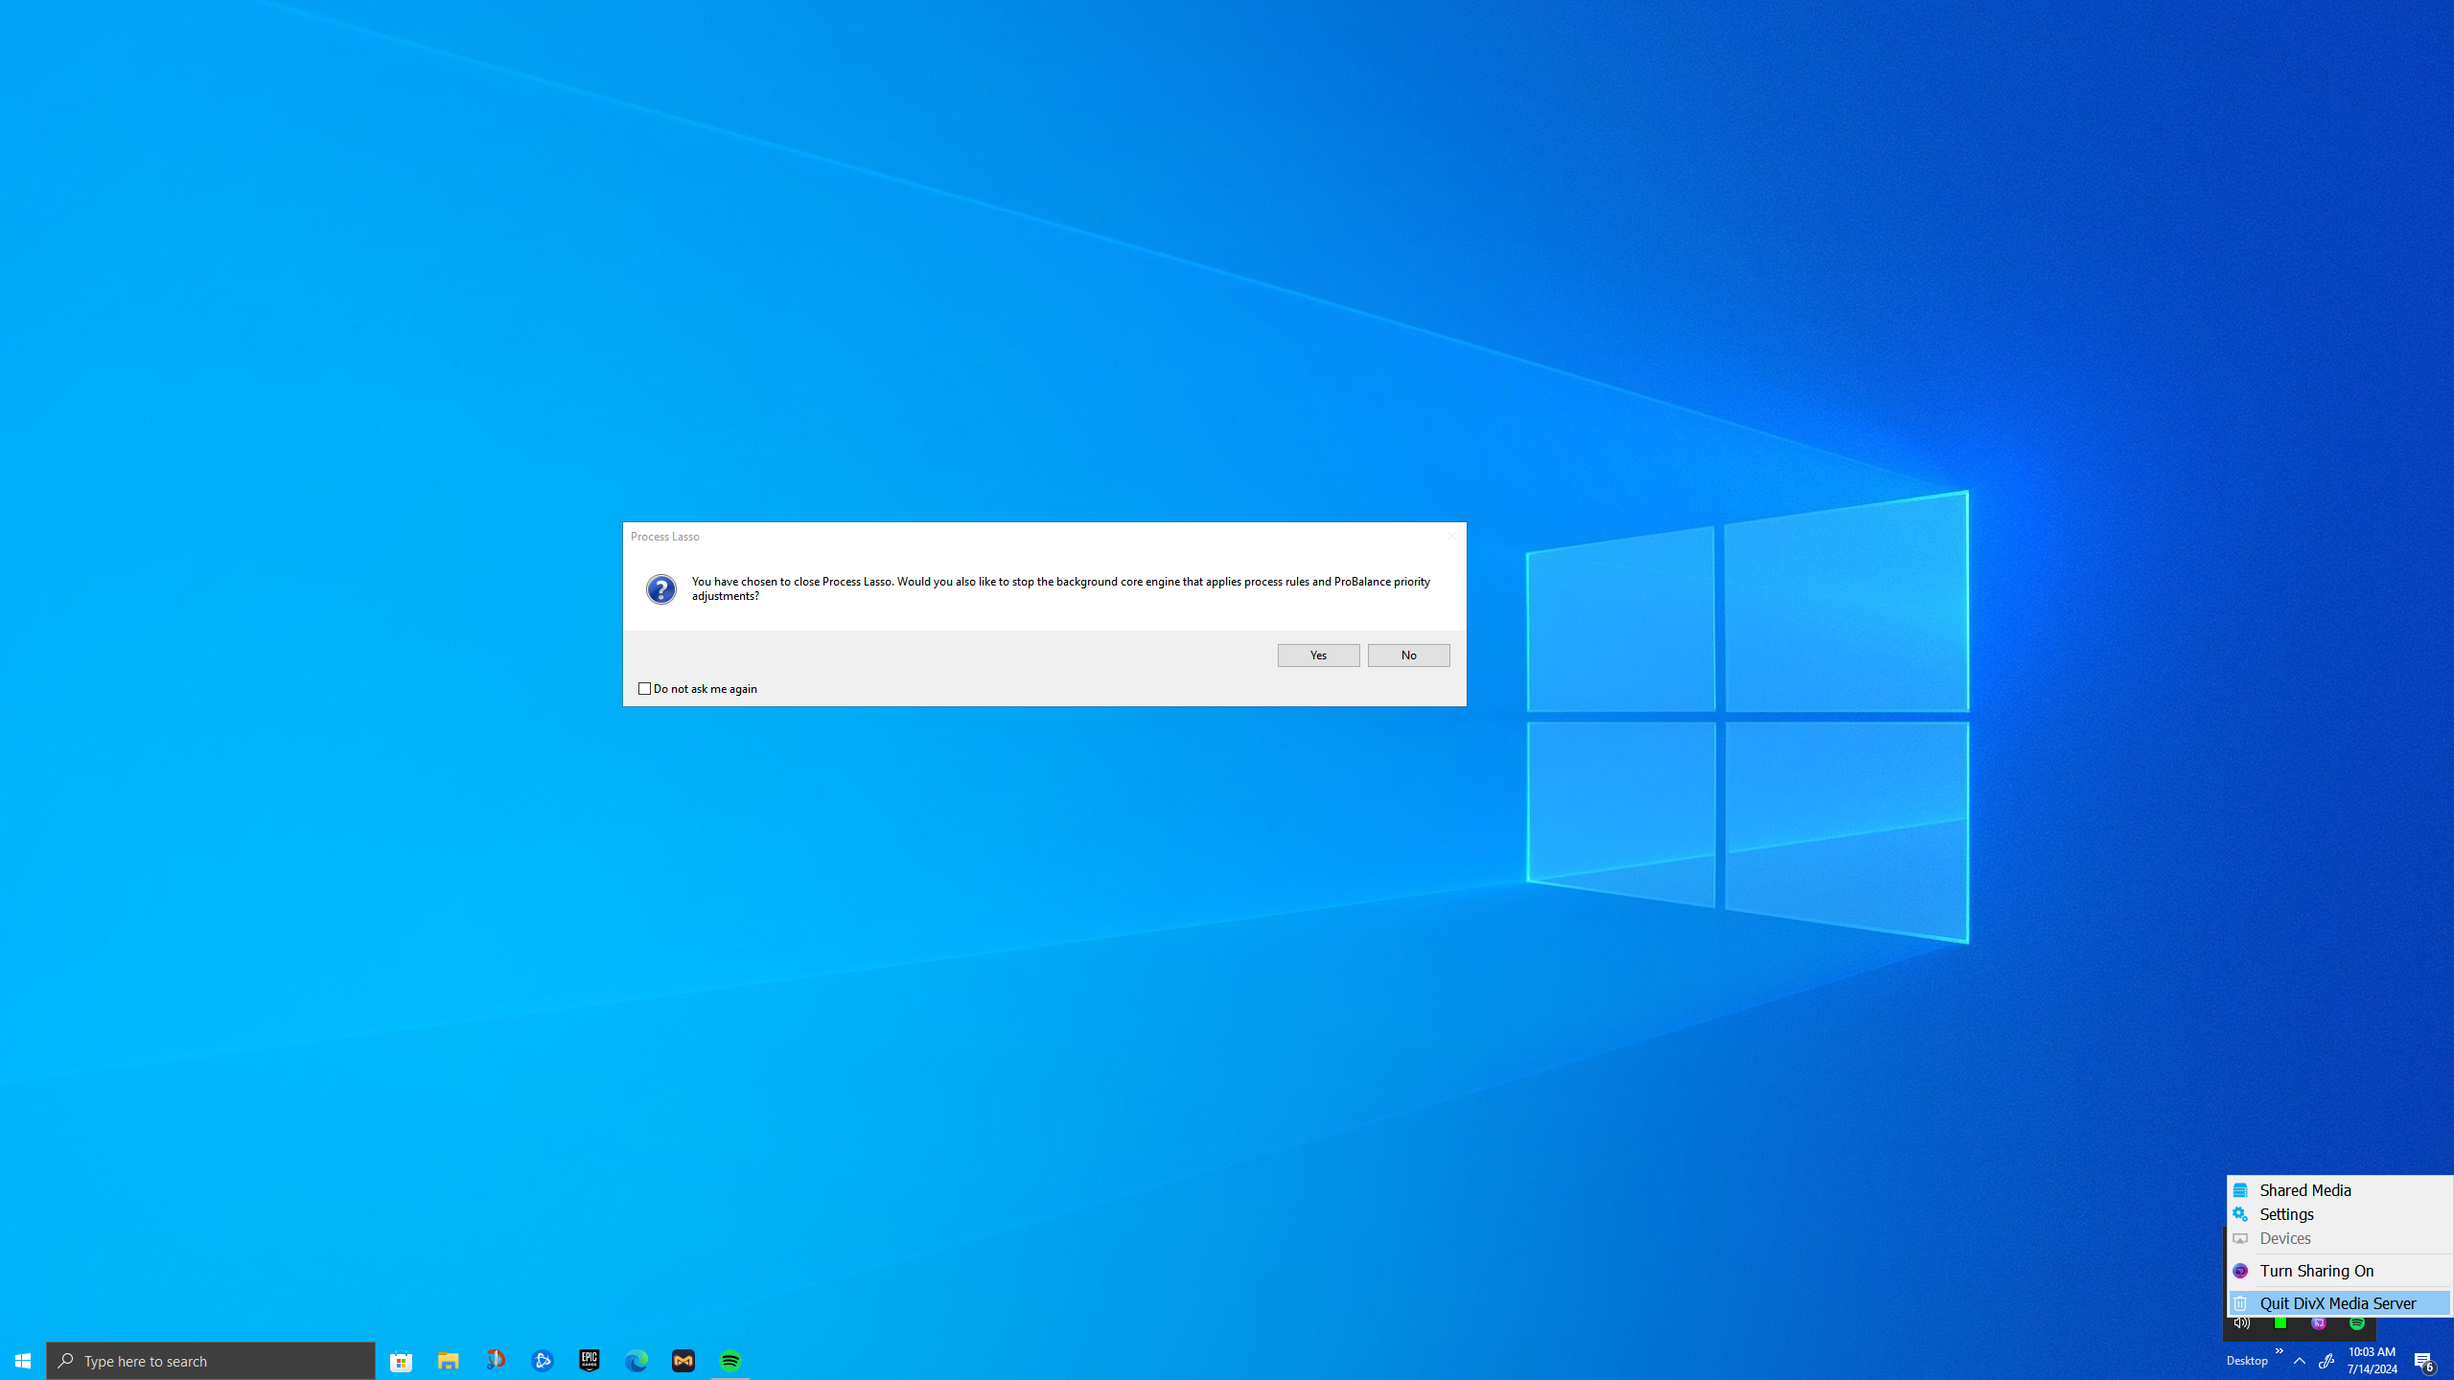
Task: Click the Snipping Tool taskbar icon
Action: 495,1360
